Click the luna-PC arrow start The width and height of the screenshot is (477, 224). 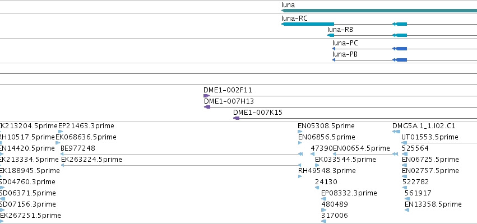[334, 49]
